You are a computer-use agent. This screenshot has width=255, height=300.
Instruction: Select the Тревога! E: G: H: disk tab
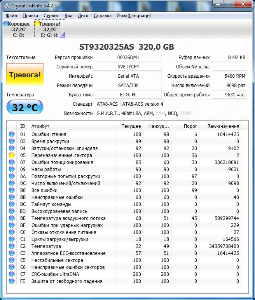tap(50, 29)
